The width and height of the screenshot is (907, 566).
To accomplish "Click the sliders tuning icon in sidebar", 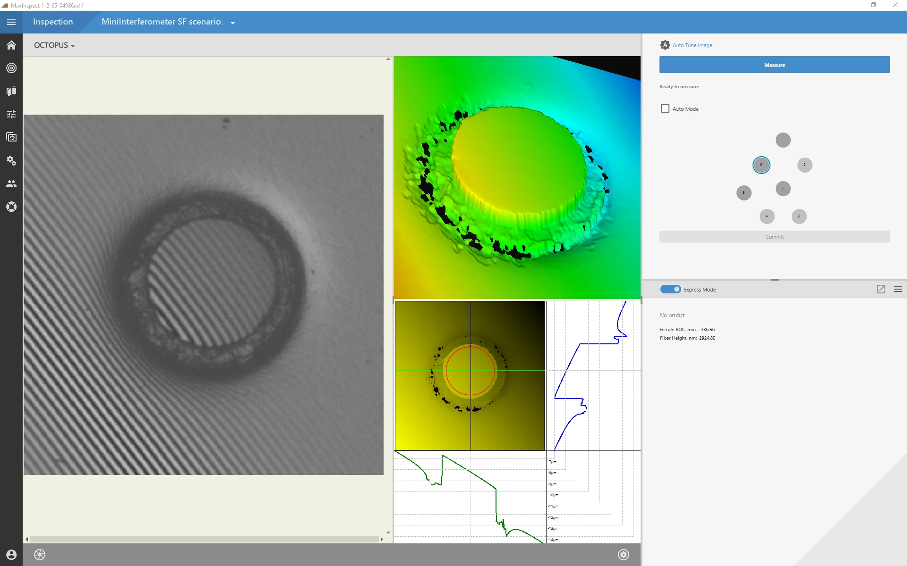I will pos(11,114).
